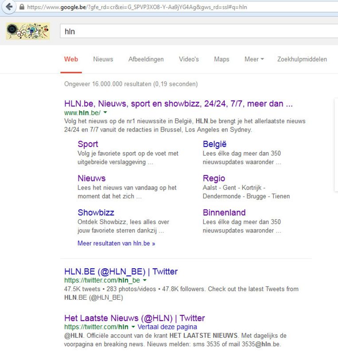Open the Google doodle logo
Image resolution: width=338 pixels, height=352 pixels.
pyautogui.click(x=28, y=31)
